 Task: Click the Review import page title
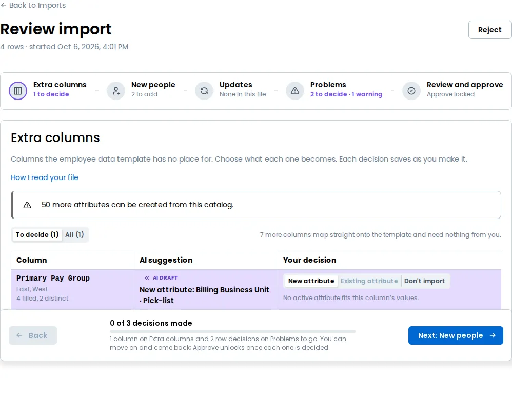pos(56,29)
